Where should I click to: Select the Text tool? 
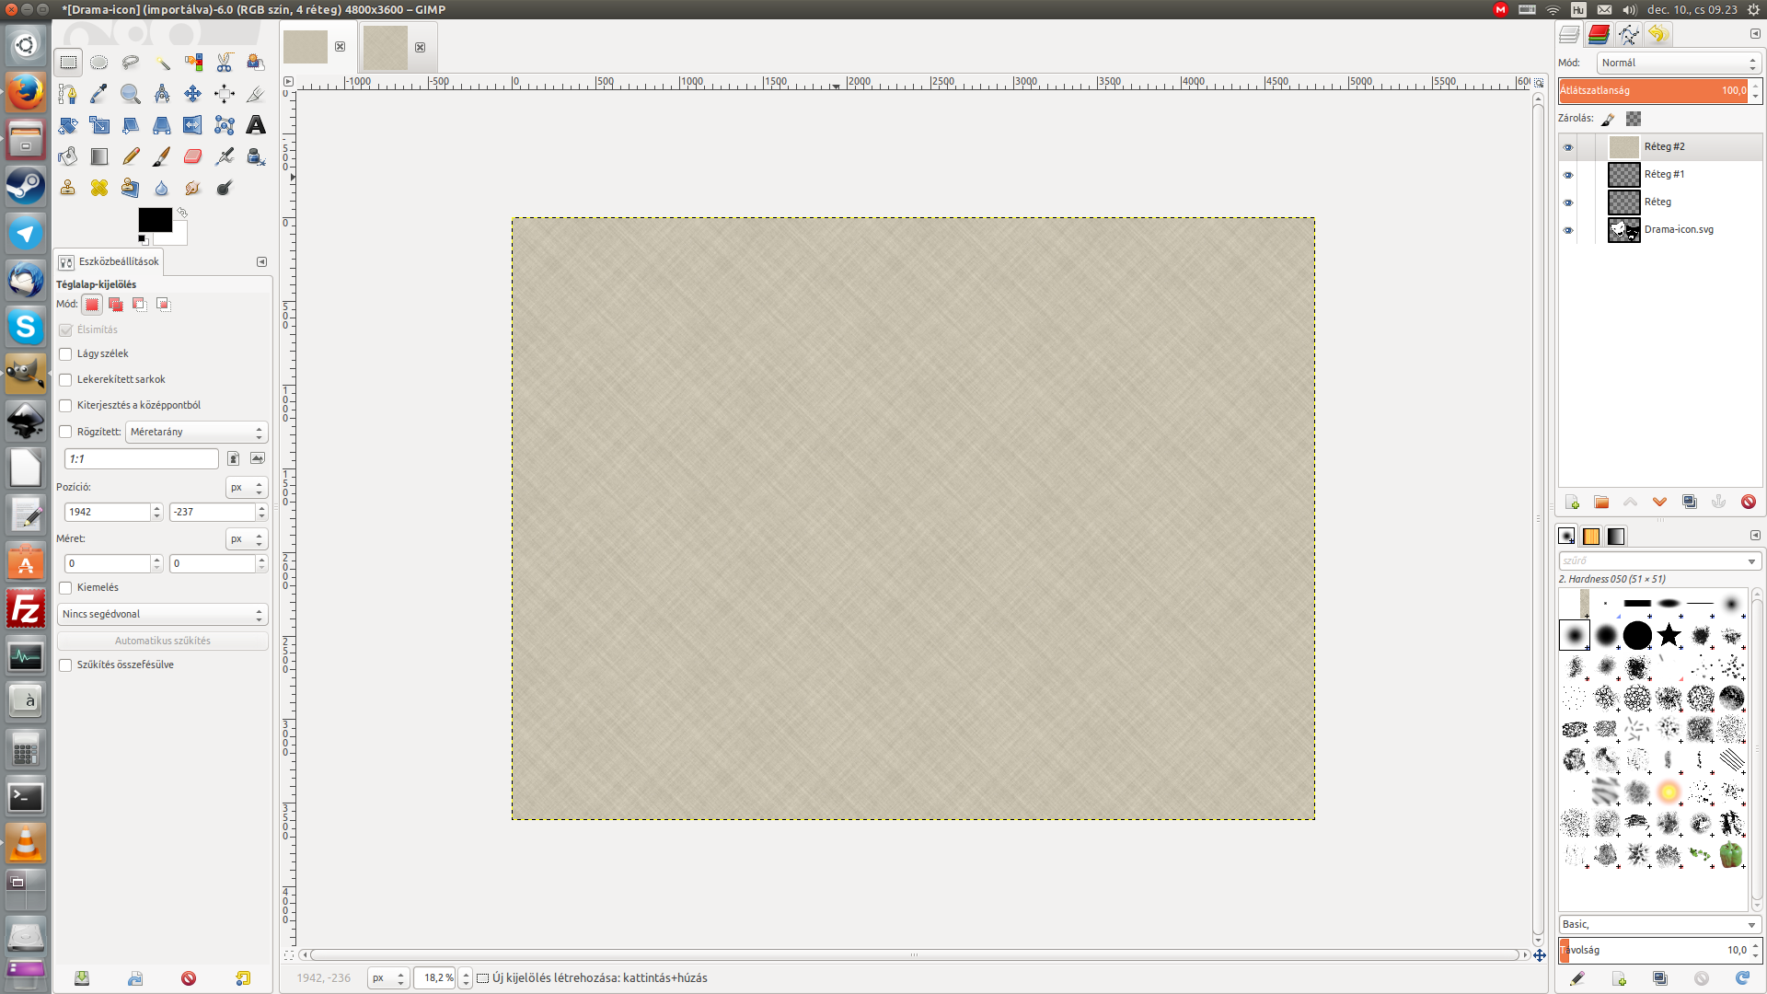click(x=256, y=125)
